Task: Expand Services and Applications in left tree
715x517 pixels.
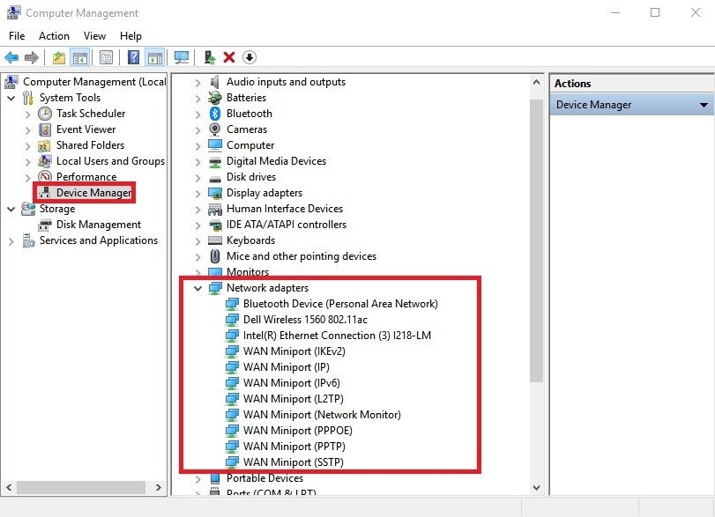Action: click(11, 240)
